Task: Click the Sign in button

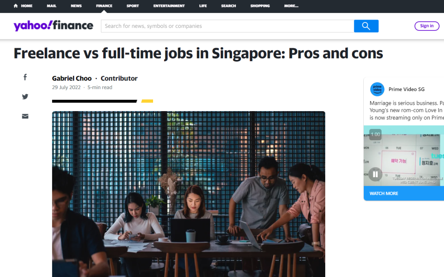Action: [427, 26]
